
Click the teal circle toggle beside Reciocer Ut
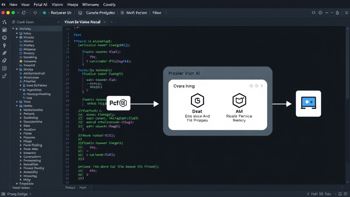[x=44, y=13]
